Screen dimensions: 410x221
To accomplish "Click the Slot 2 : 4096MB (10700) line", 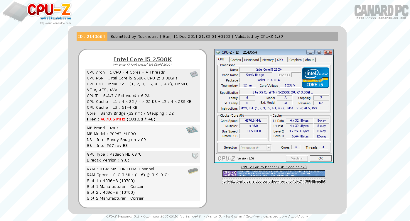I will (x=111, y=193).
